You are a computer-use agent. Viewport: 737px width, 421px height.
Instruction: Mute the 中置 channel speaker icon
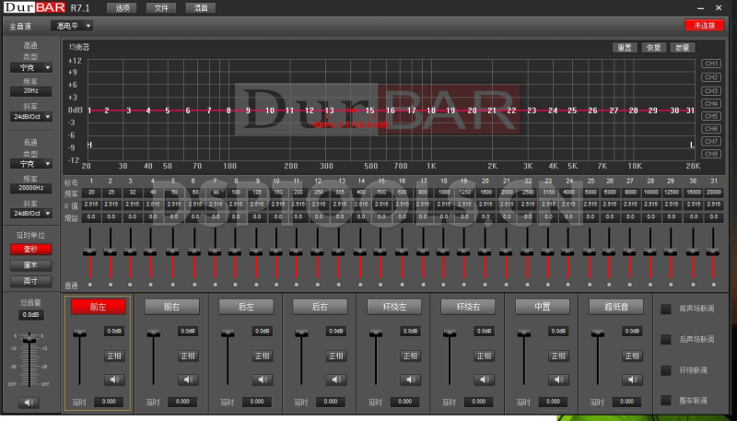pos(558,379)
